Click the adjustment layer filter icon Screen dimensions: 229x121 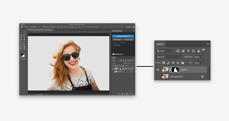(183, 51)
